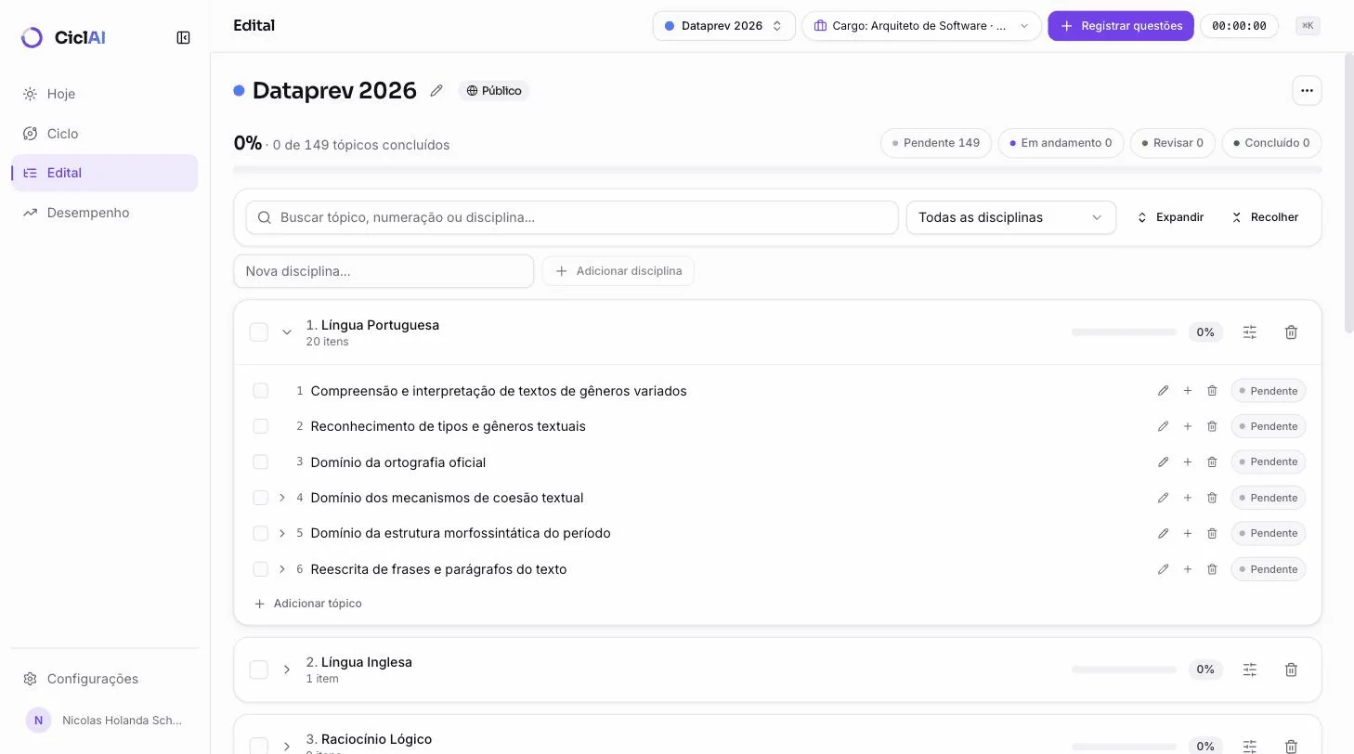Image resolution: width=1354 pixels, height=754 pixels.
Task: Open the three-dots options menu
Action: [x=1307, y=90]
